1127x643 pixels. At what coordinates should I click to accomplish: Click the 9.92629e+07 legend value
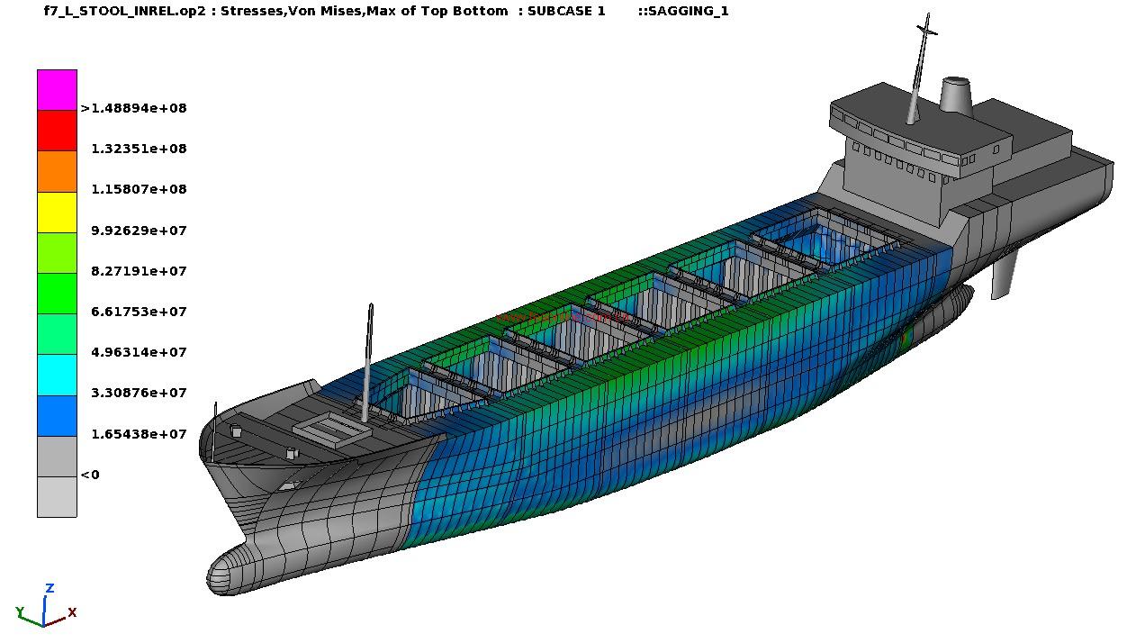click(x=139, y=231)
